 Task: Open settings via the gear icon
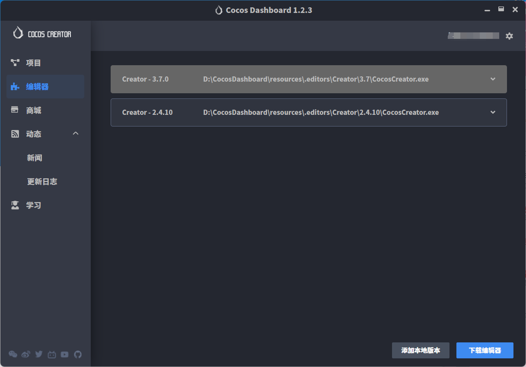pyautogui.click(x=510, y=36)
